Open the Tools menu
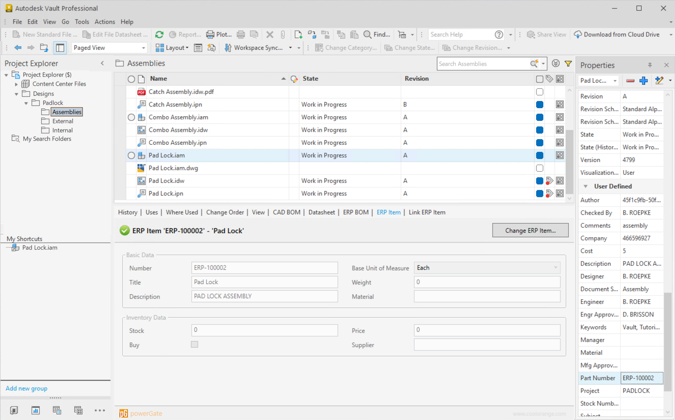This screenshot has height=420, width=675. point(82,22)
